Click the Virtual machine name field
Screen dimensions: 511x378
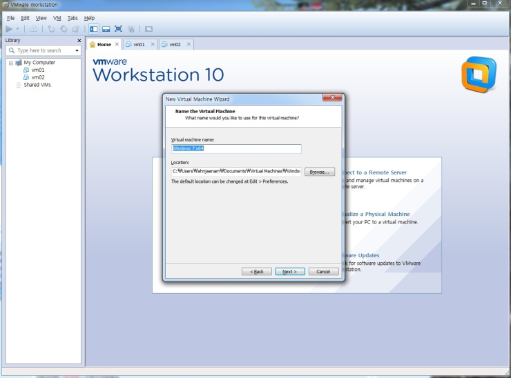tap(236, 149)
